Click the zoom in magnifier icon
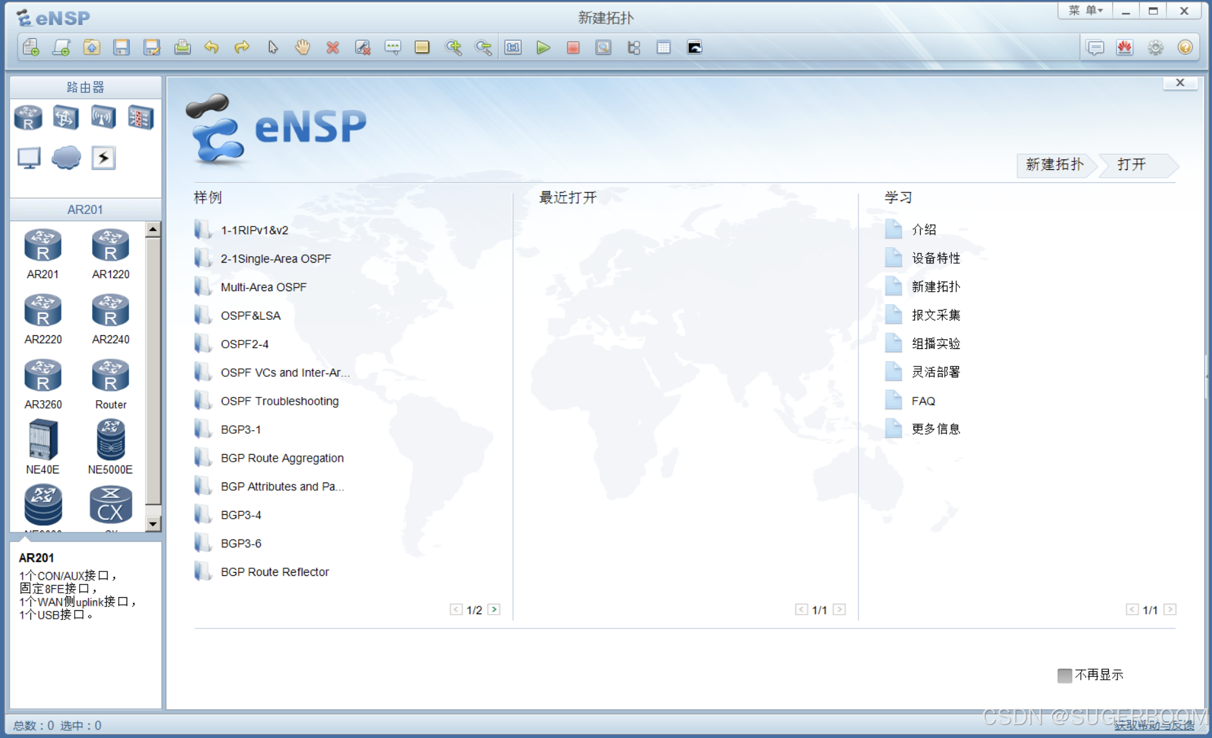The image size is (1212, 738). tap(453, 47)
